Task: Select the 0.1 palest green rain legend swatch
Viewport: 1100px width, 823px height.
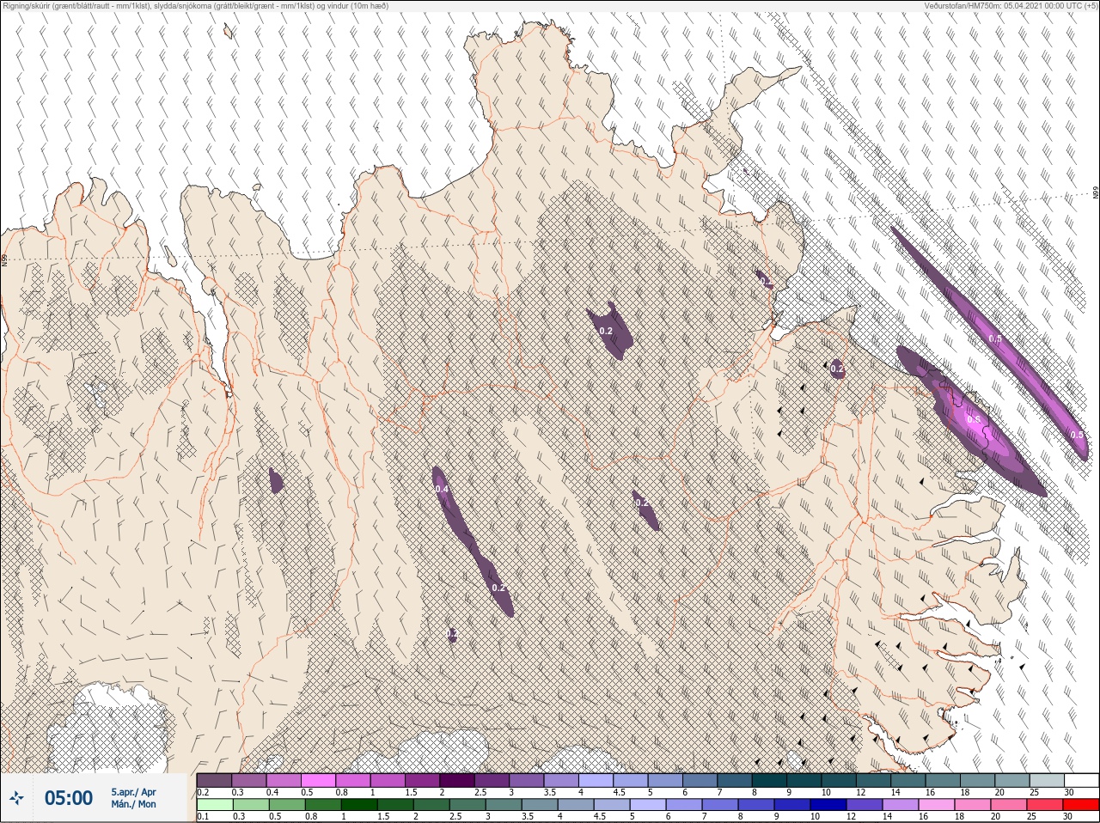Action: [x=214, y=805]
